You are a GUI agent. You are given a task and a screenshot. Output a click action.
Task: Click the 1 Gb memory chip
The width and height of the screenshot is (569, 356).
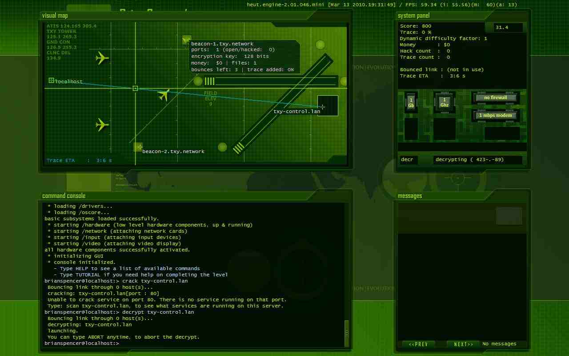(411, 102)
